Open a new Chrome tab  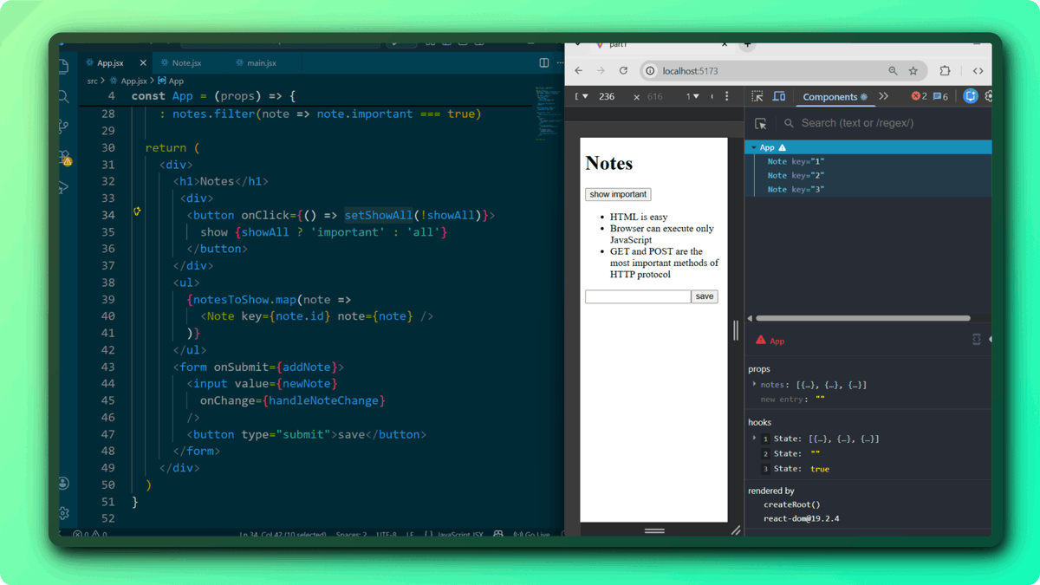pos(747,43)
